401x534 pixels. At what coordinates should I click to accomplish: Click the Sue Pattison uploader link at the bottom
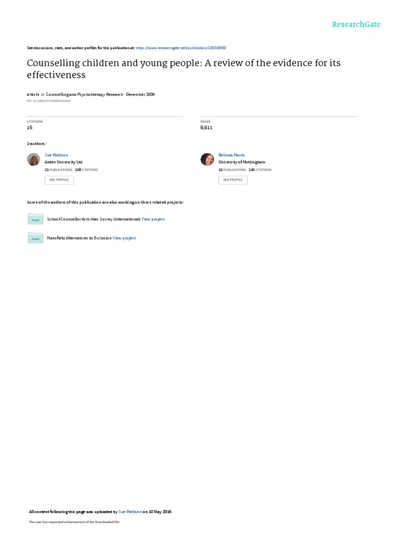point(130,512)
